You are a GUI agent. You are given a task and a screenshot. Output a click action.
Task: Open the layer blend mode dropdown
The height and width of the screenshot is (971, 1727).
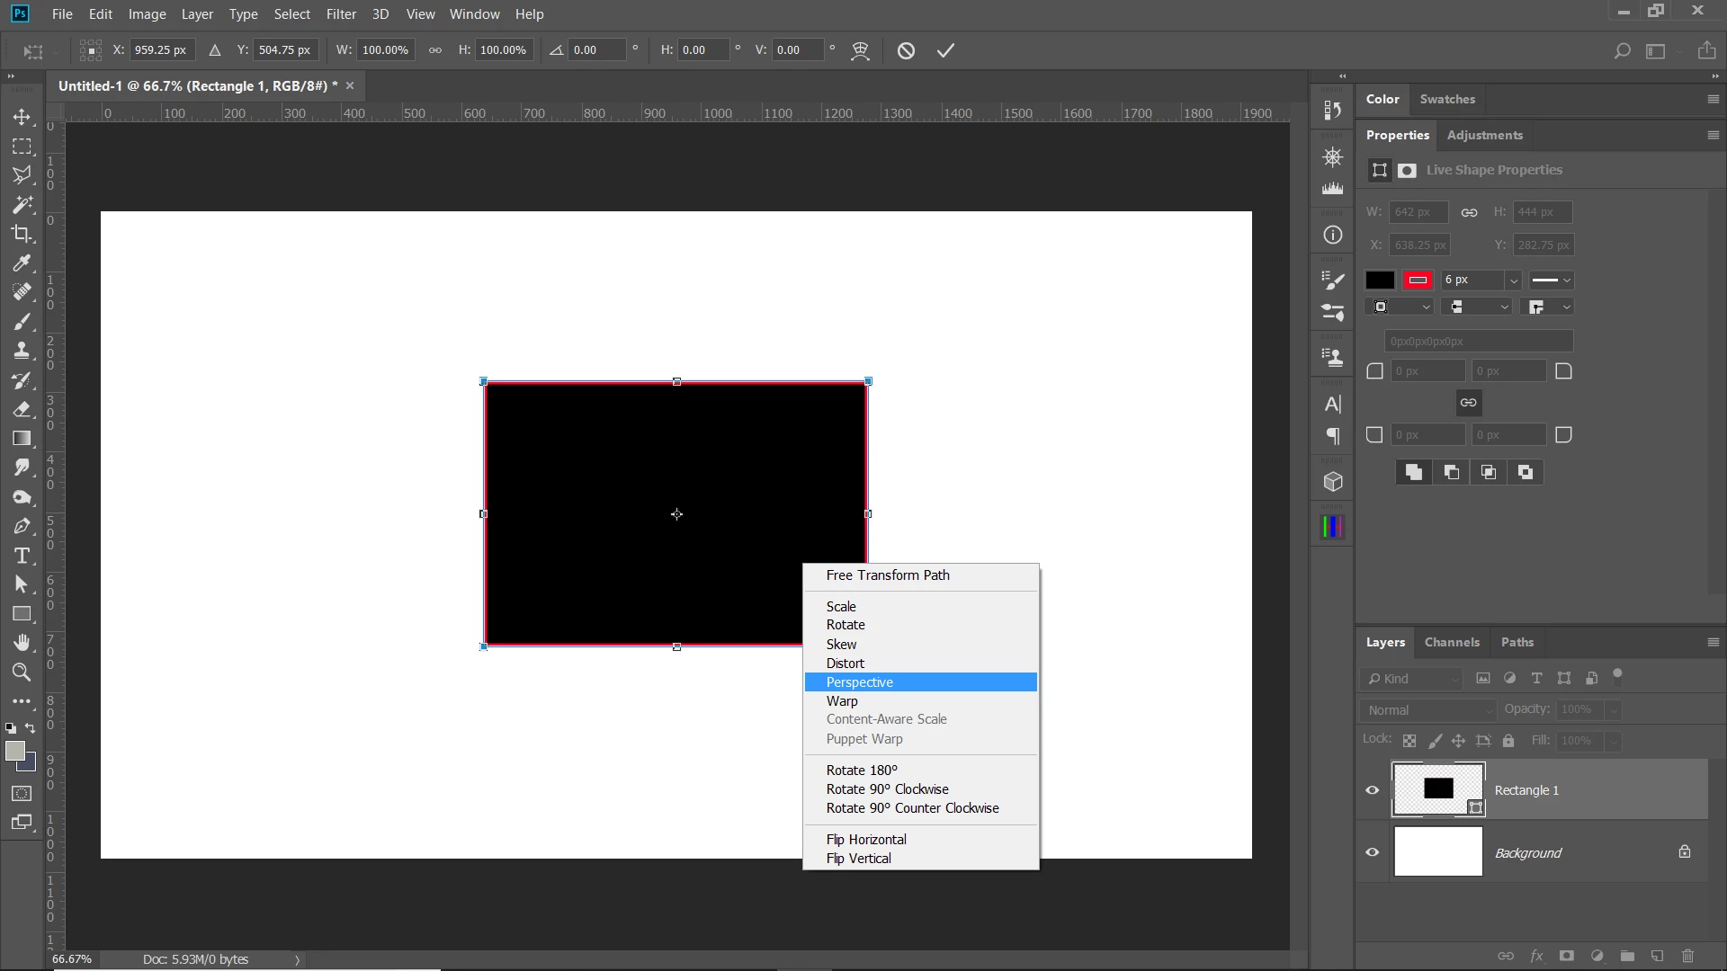1428,710
